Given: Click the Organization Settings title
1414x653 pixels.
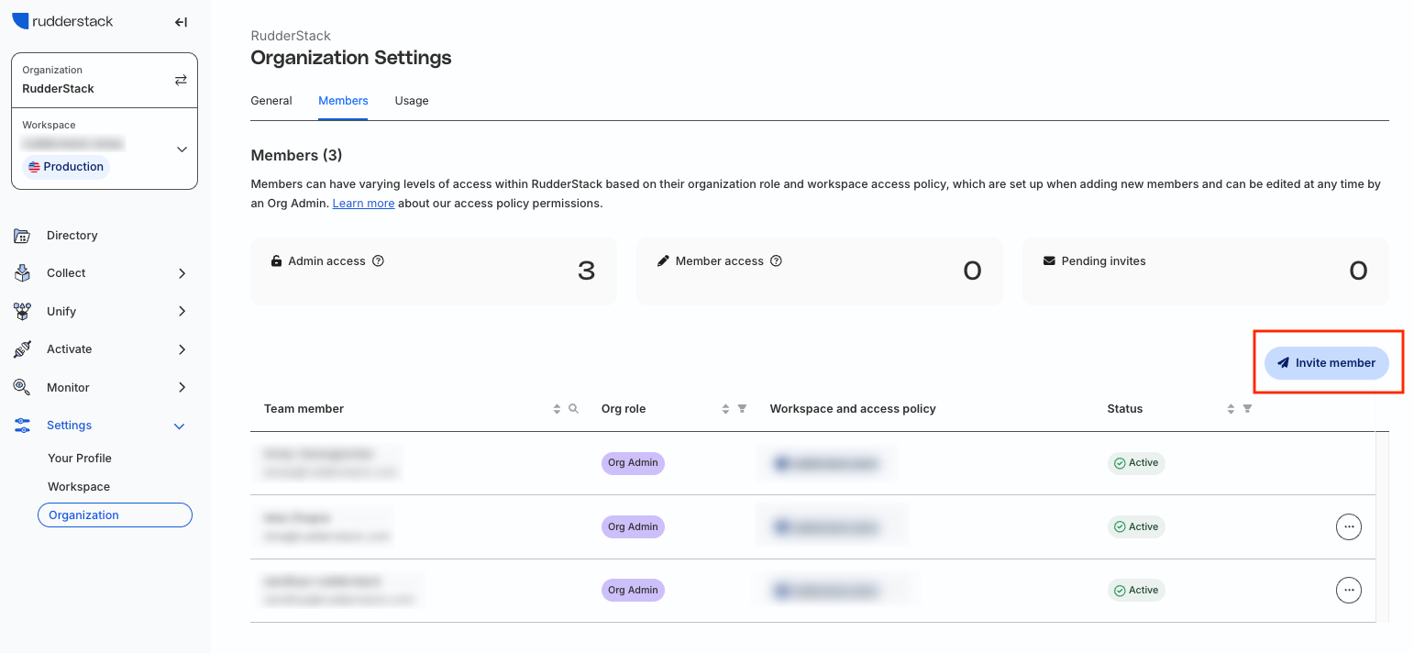Looking at the screenshot, I should 351,58.
